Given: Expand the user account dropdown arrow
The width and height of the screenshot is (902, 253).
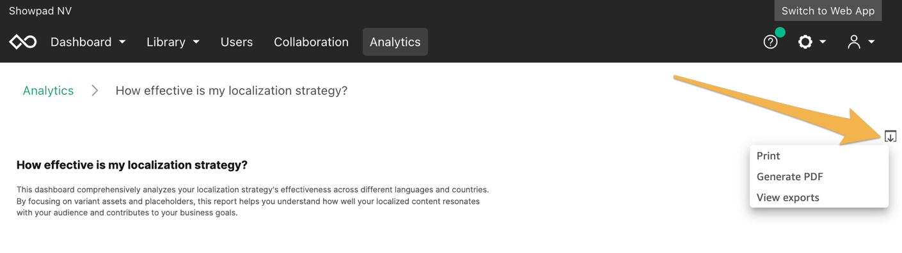Looking at the screenshot, I should (x=871, y=42).
